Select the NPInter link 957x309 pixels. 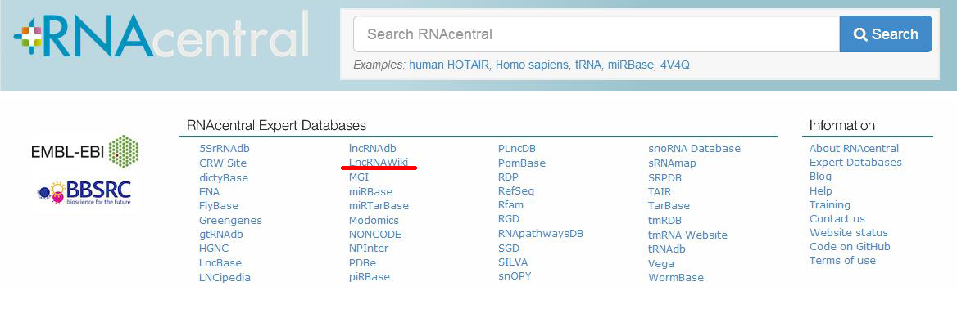click(369, 248)
